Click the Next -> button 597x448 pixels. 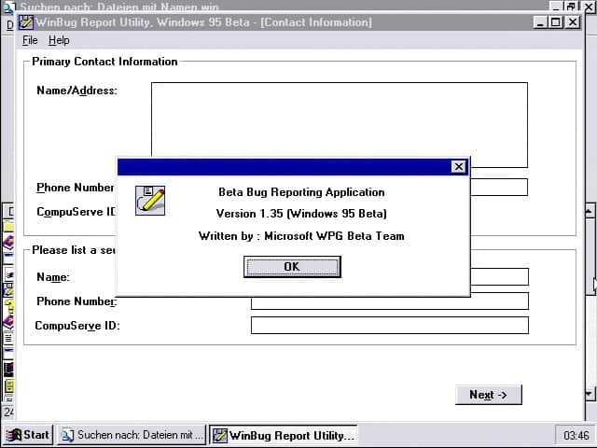click(x=488, y=395)
